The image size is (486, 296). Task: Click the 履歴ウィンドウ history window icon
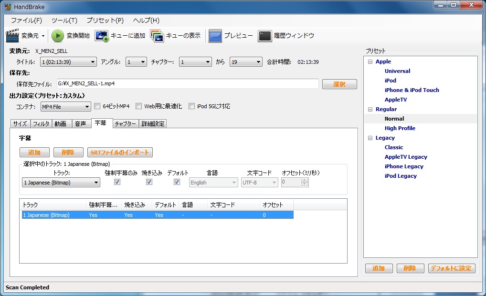(x=264, y=36)
